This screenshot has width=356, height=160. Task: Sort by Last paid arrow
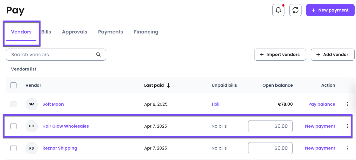point(169,85)
